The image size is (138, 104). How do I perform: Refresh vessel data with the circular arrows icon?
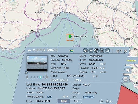118,51
